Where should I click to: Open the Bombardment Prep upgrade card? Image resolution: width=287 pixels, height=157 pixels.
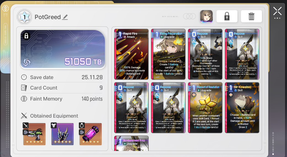[x=131, y=144]
